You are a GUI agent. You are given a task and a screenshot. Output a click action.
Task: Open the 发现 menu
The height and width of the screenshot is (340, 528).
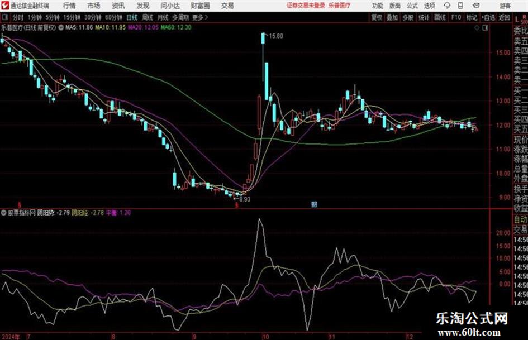143,6
